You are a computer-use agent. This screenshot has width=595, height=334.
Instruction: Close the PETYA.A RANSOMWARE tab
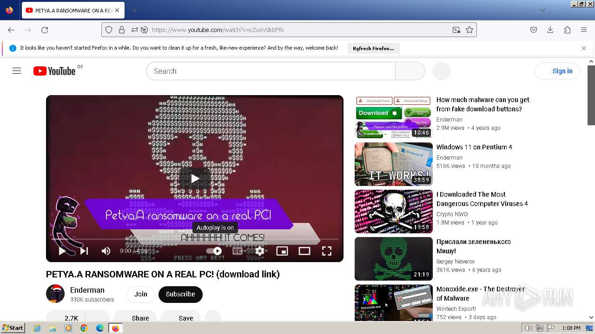point(117,10)
